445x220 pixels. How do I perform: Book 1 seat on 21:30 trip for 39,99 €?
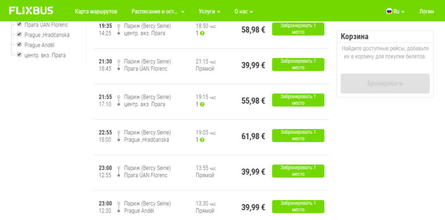click(298, 64)
